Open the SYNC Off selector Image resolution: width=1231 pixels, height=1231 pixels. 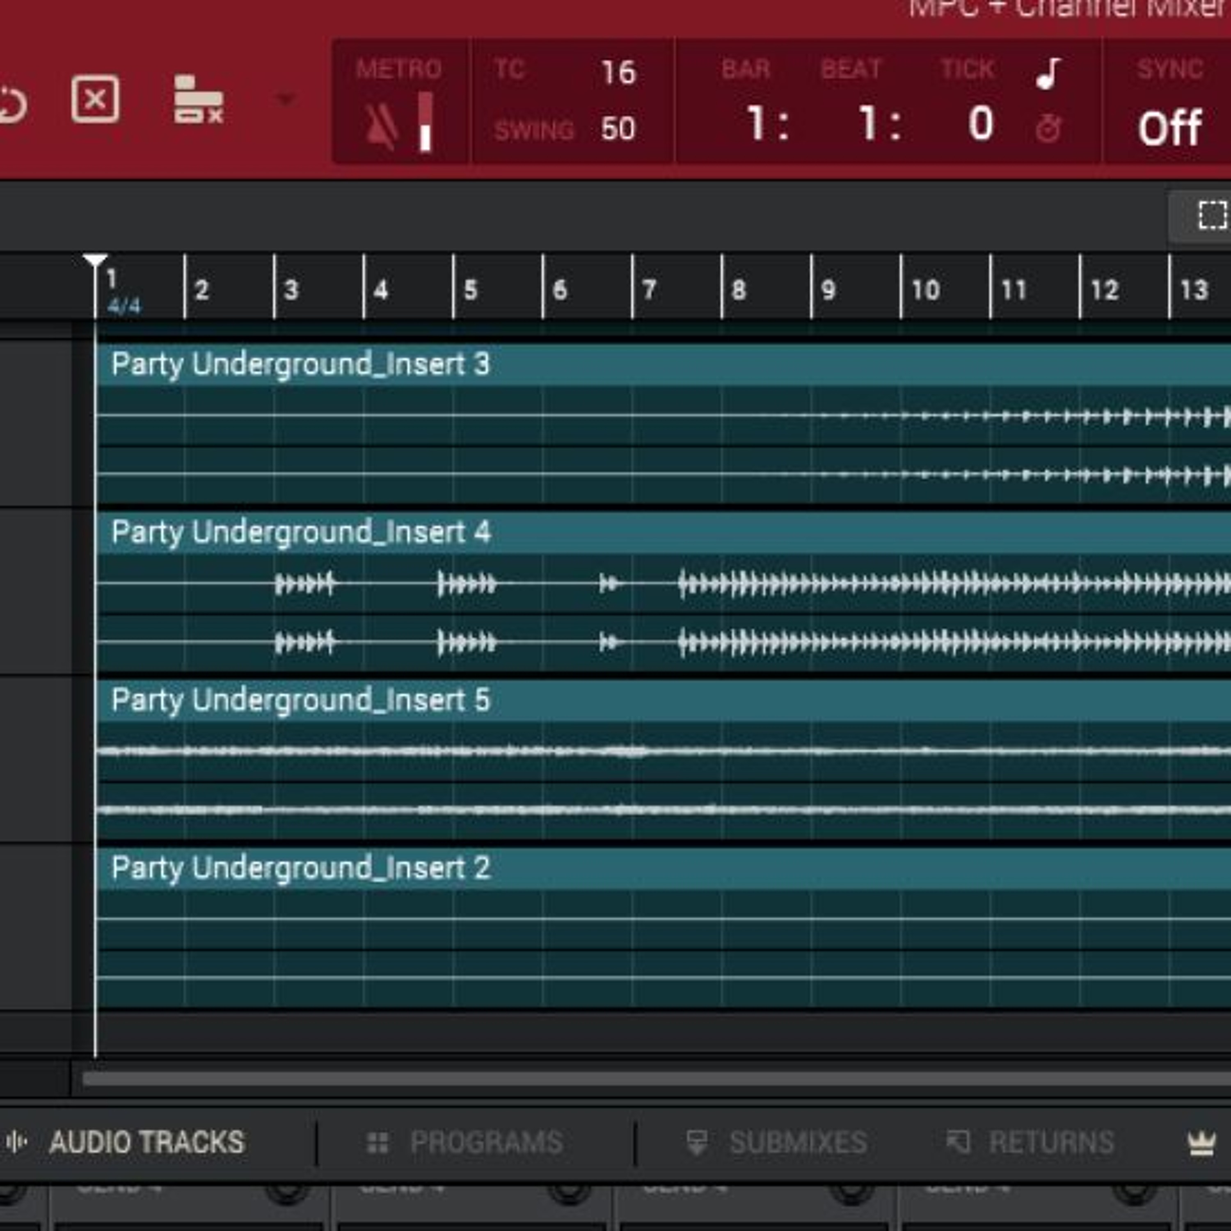1169,128
